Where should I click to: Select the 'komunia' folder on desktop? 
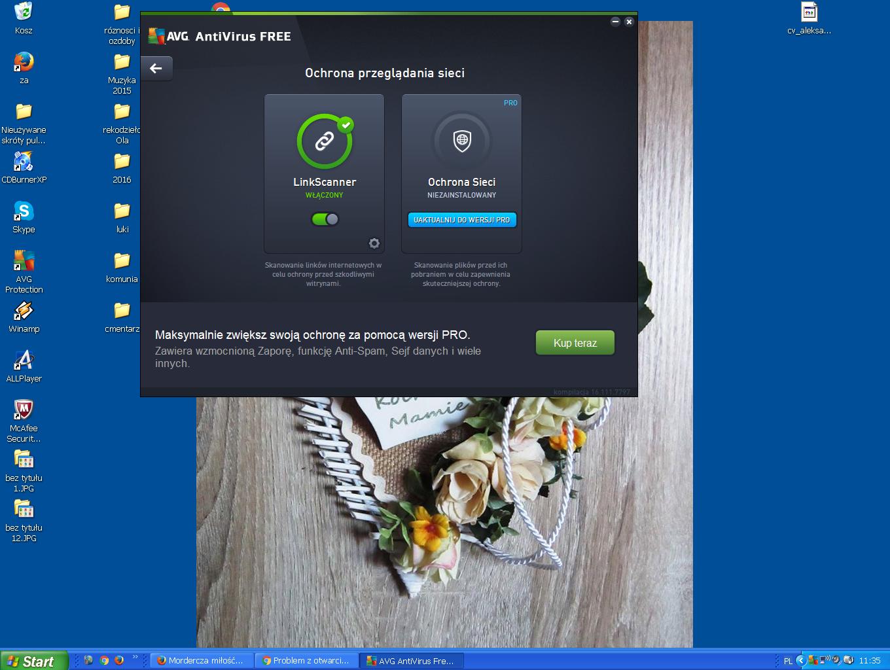pyautogui.click(x=122, y=262)
